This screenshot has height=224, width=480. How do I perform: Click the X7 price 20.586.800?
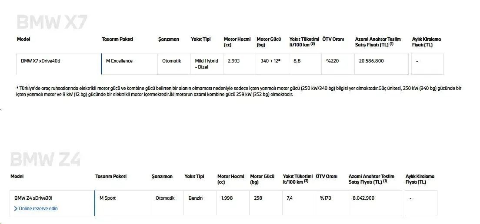[371, 61]
